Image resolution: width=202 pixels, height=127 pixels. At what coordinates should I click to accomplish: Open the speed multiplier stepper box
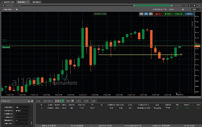196,9
